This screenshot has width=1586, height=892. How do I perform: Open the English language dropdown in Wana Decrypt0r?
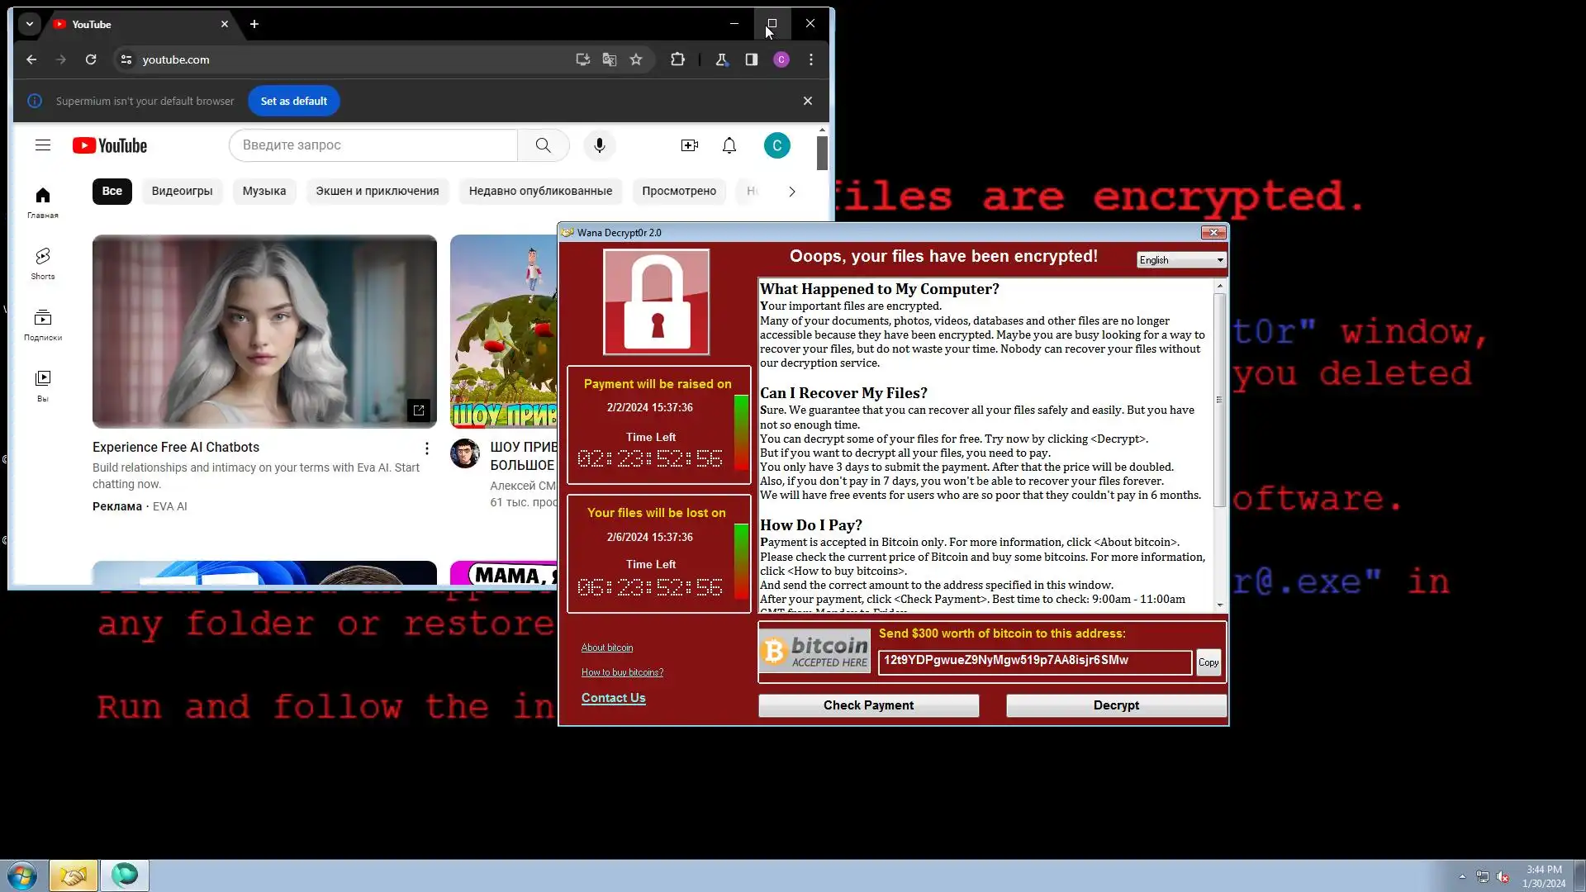pyautogui.click(x=1180, y=260)
